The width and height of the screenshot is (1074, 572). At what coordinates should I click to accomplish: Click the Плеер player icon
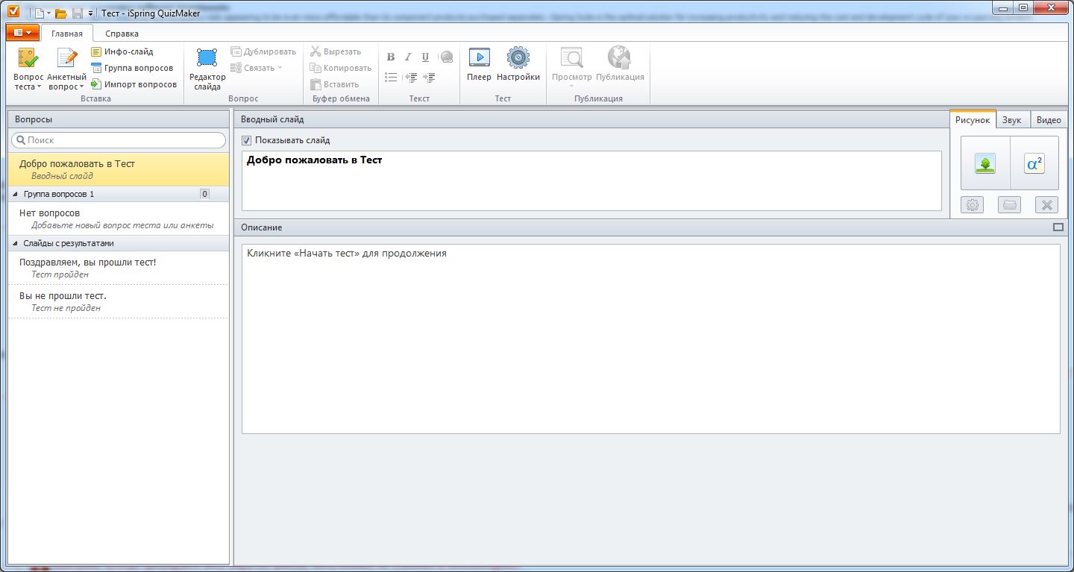pos(479,64)
